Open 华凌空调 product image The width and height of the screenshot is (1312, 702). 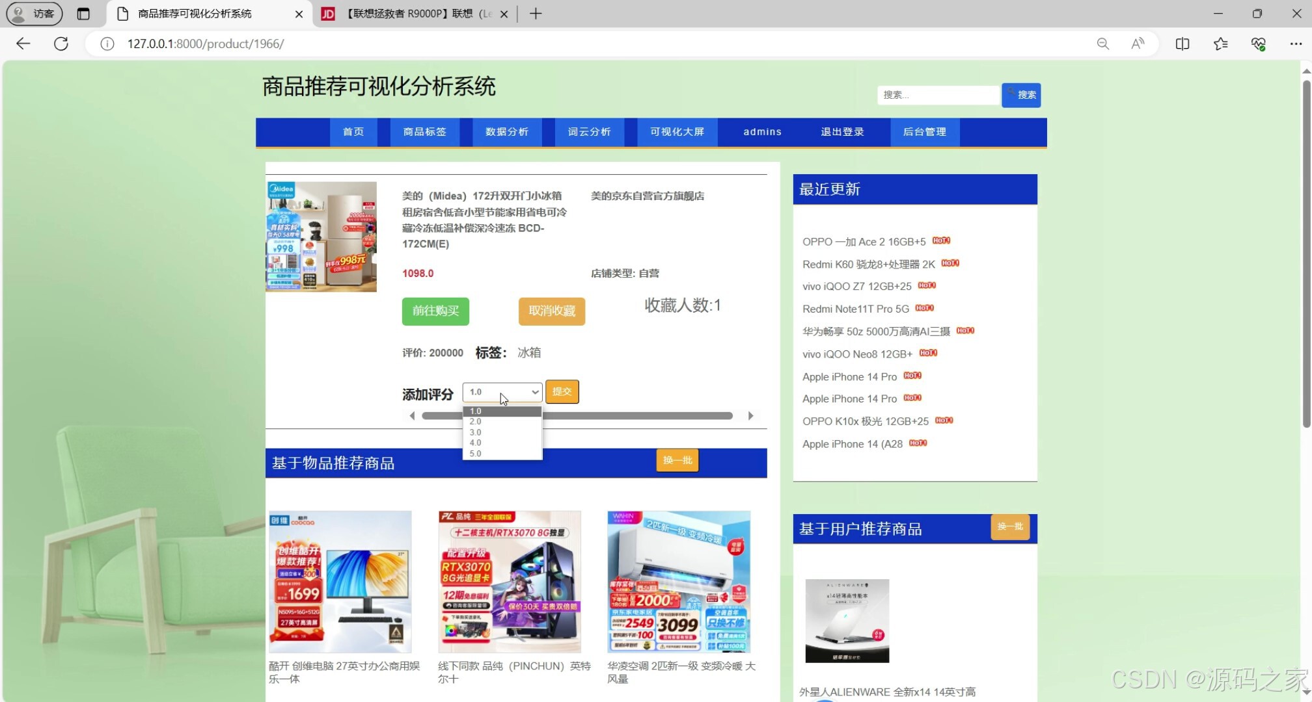click(x=679, y=582)
